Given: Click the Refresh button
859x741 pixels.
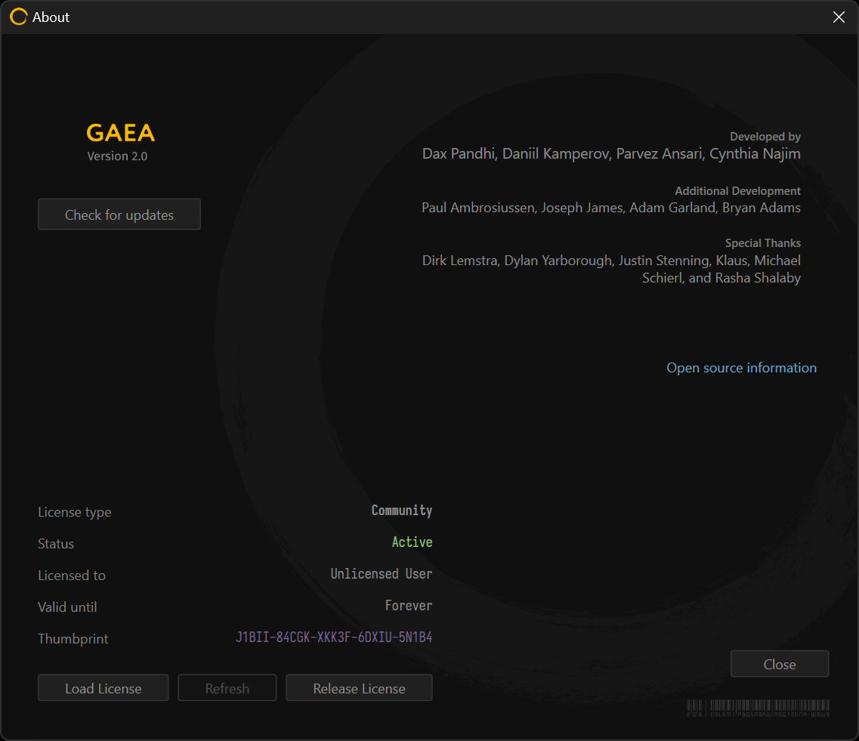Looking at the screenshot, I should 227,688.
